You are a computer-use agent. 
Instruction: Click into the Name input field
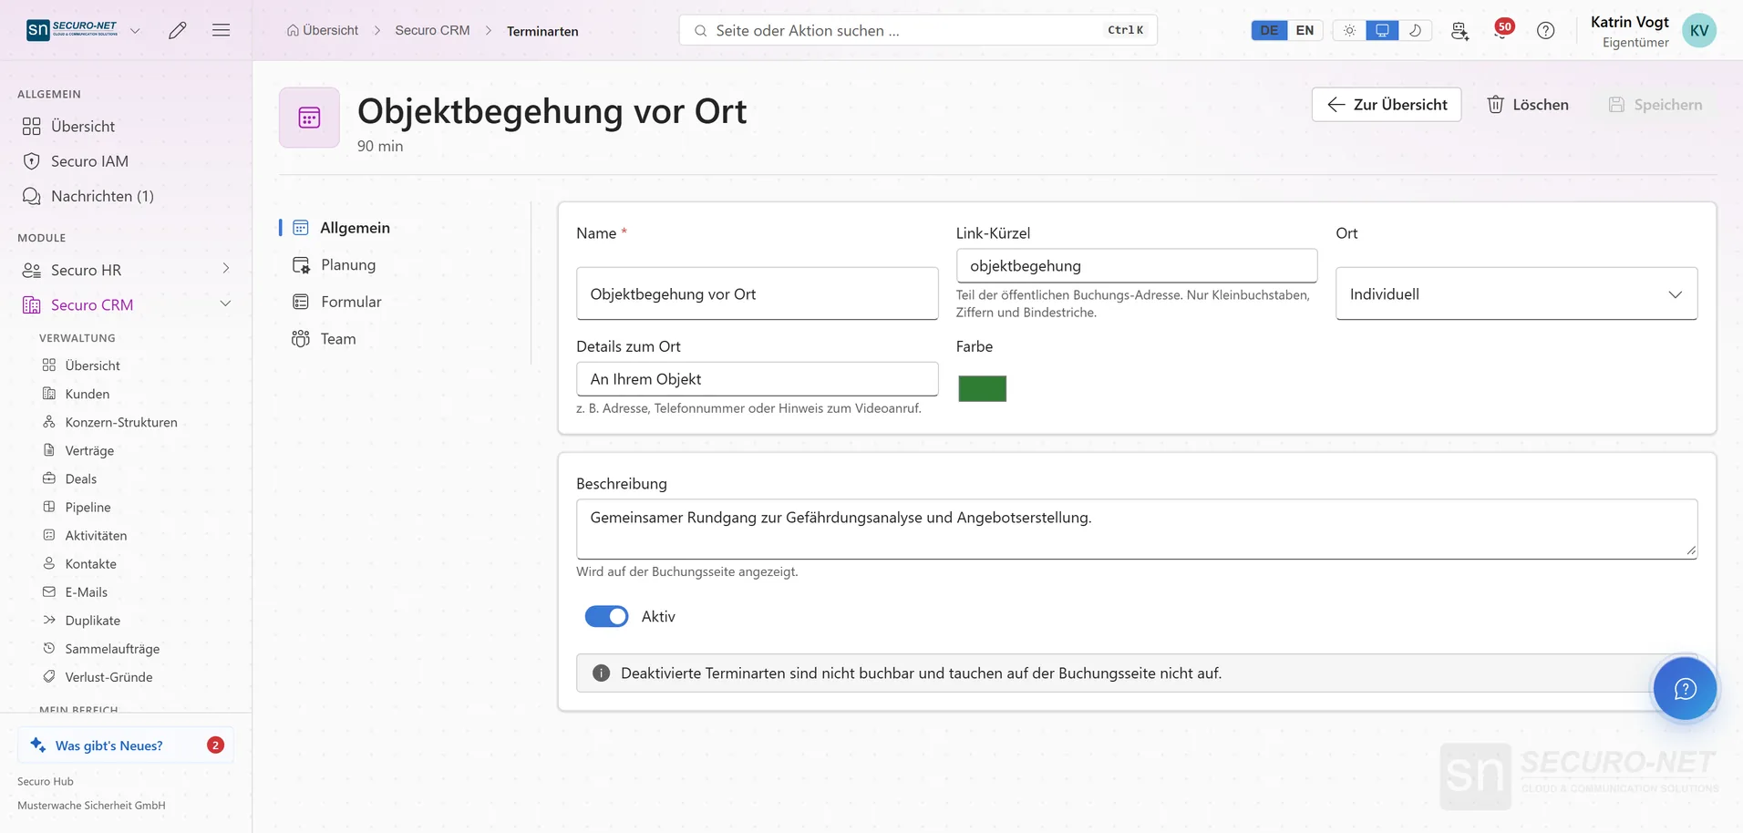(x=757, y=293)
